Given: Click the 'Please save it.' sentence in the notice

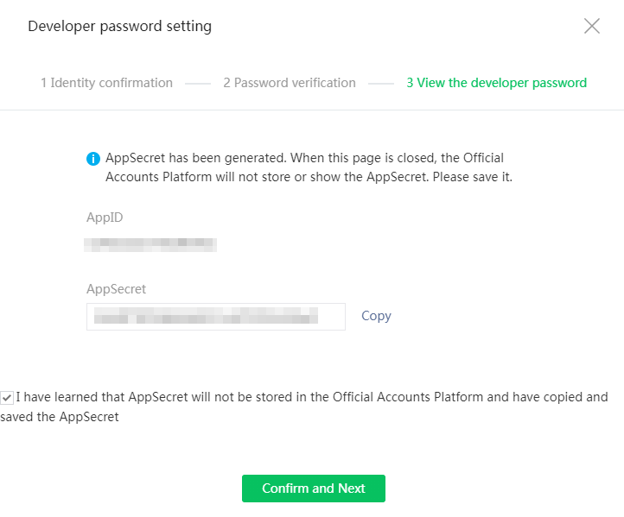Looking at the screenshot, I should [473, 177].
